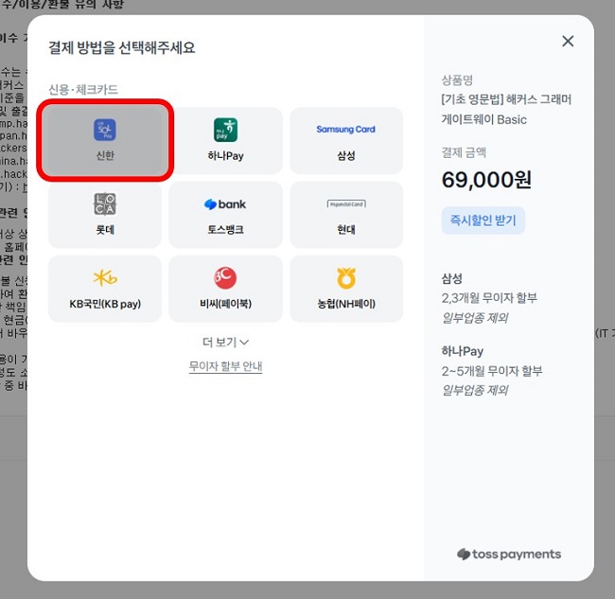Choose the 현대 Hyundai Card option
615x599 pixels.
coord(345,215)
